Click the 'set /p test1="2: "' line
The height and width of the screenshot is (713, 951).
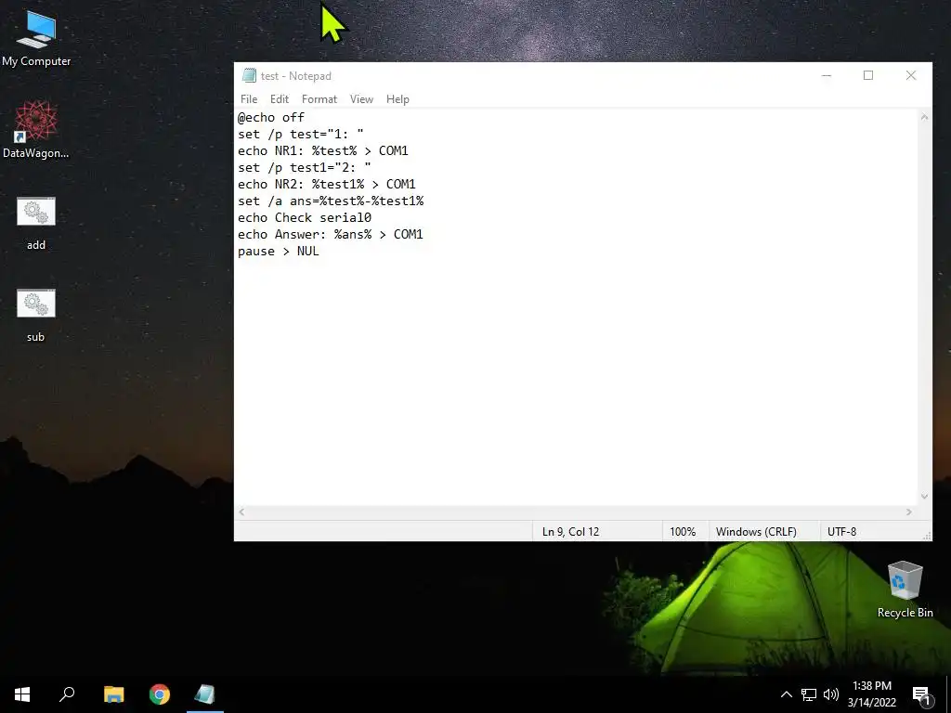304,167
